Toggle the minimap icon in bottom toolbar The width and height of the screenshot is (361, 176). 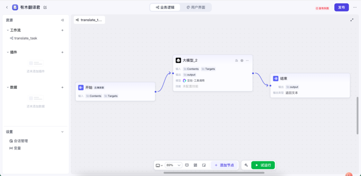click(204, 165)
